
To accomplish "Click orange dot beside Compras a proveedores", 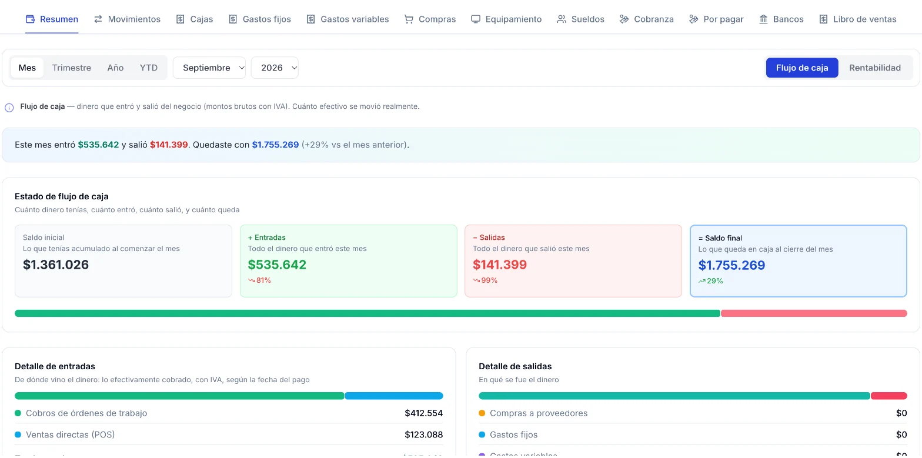I will pos(482,413).
